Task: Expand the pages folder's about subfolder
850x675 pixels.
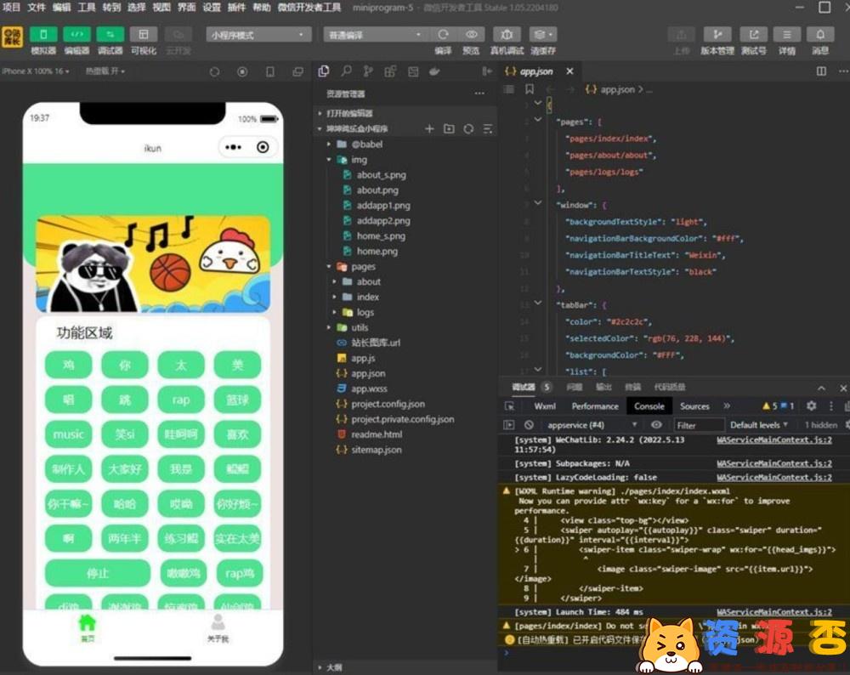Action: (x=368, y=282)
